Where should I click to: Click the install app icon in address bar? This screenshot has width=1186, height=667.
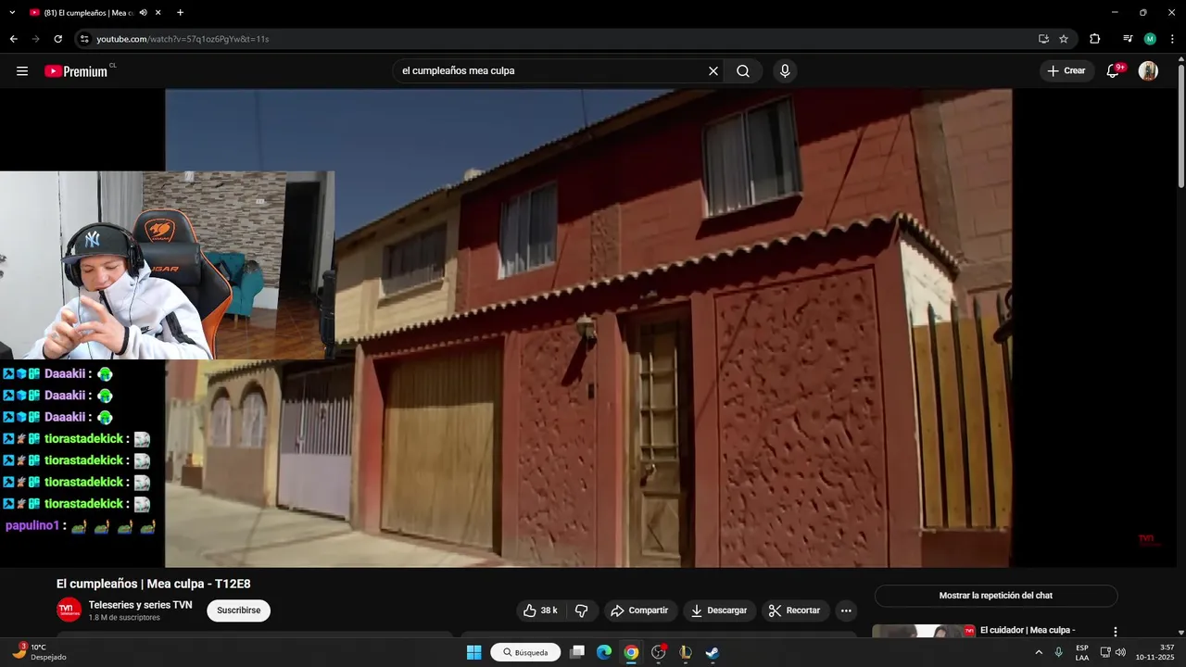tap(1043, 39)
